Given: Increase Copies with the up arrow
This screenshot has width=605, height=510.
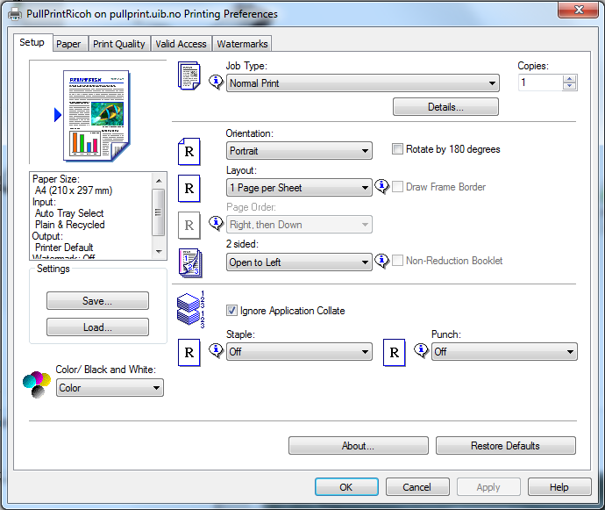Looking at the screenshot, I should pyautogui.click(x=570, y=78).
